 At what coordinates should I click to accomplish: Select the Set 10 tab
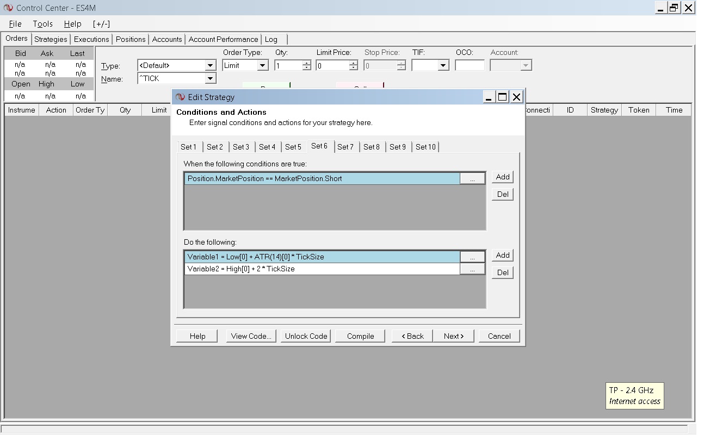click(426, 147)
